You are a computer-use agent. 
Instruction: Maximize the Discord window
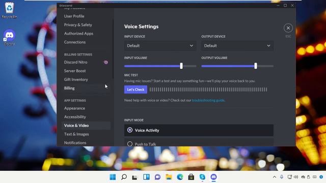[285, 6]
